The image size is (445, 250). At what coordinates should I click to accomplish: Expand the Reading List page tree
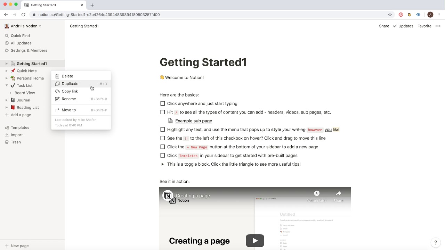click(6, 107)
